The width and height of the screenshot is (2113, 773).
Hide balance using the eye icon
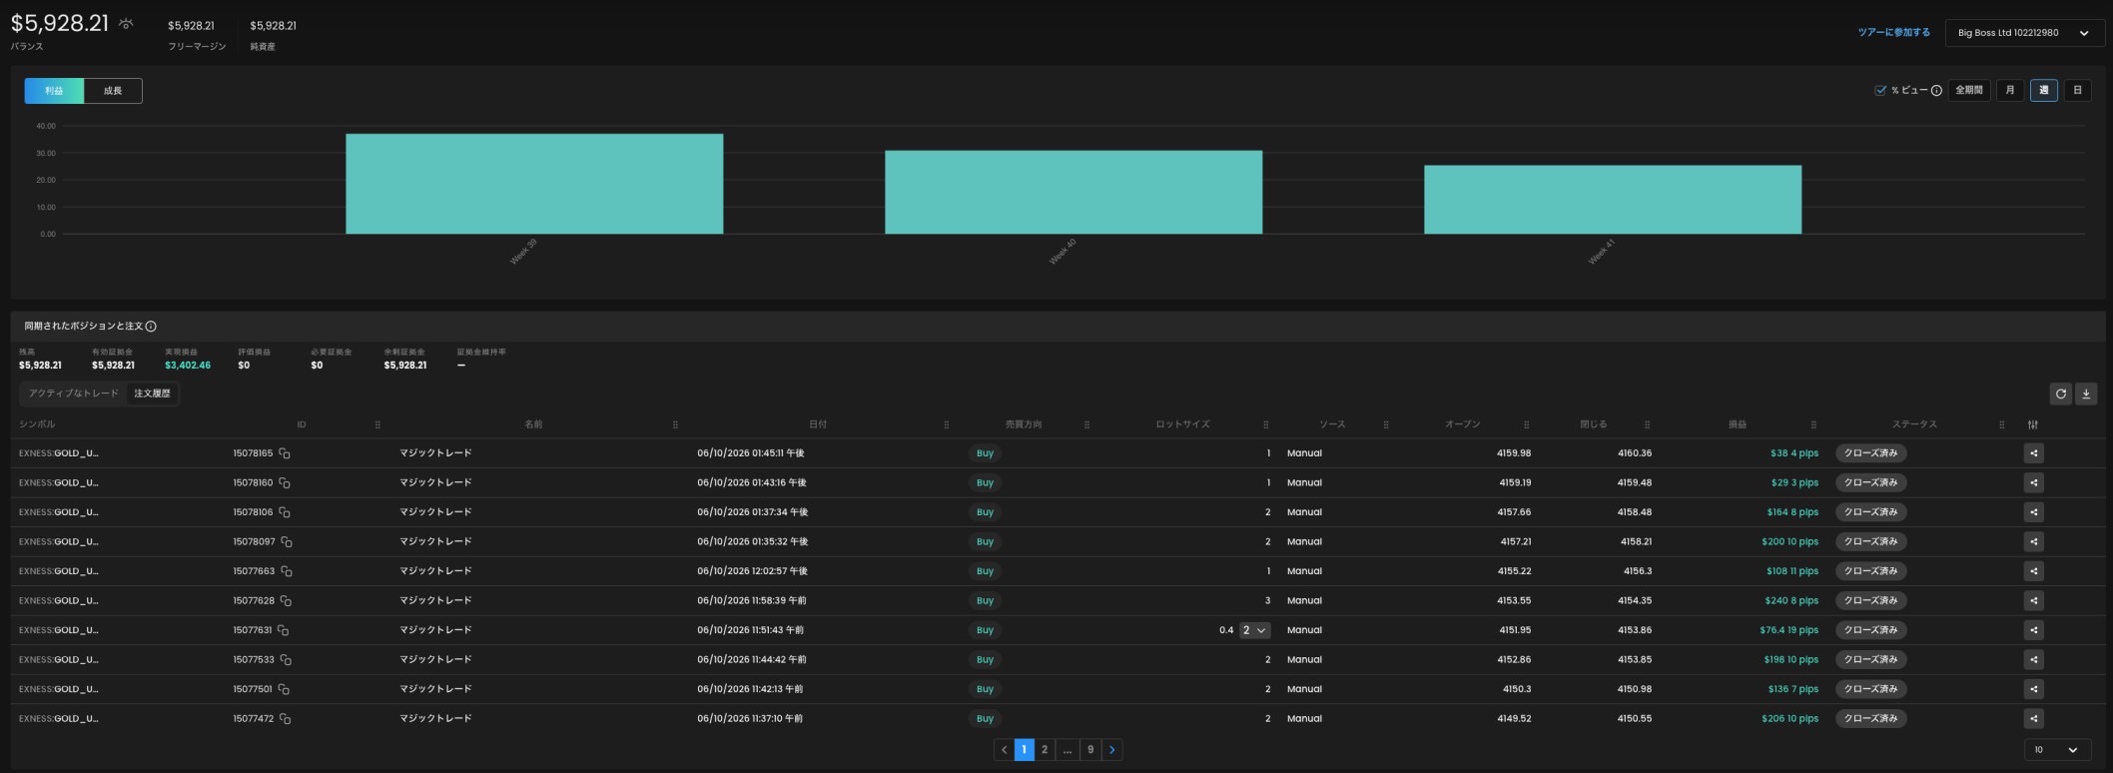pyautogui.click(x=126, y=23)
